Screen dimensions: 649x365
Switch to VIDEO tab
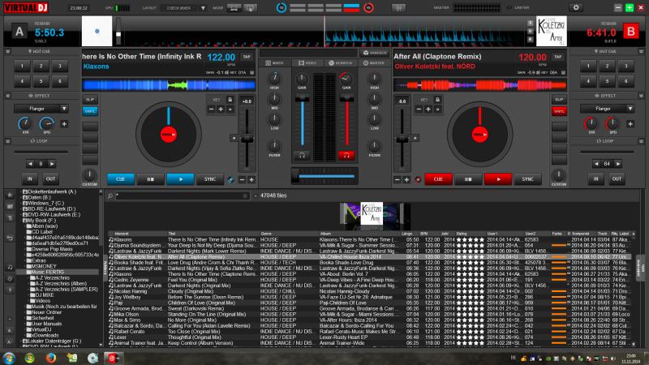tap(307, 63)
